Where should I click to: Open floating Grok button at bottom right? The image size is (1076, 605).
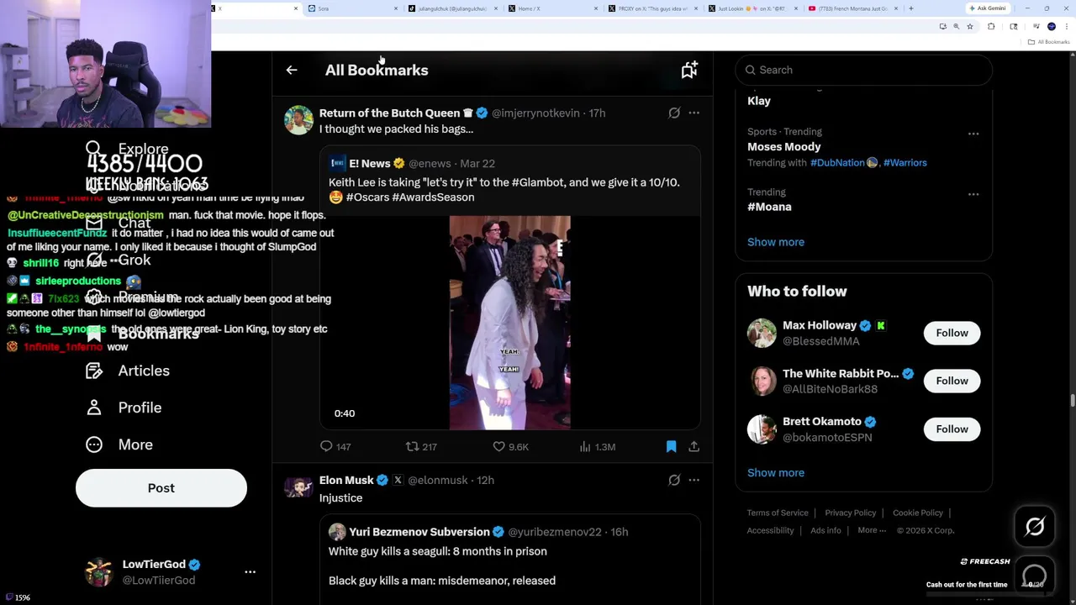[1035, 527]
